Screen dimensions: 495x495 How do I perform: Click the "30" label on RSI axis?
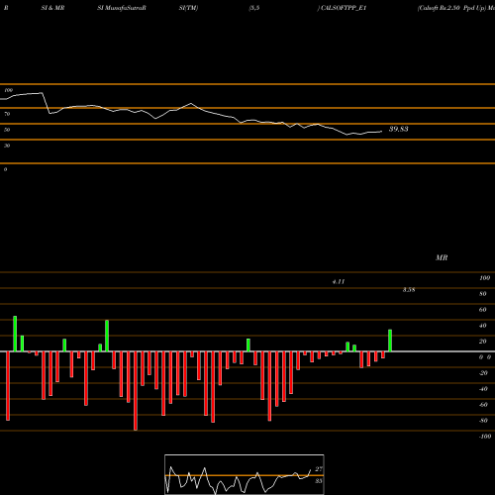click(x=7, y=146)
